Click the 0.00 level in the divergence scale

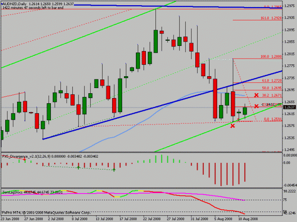point(287,162)
